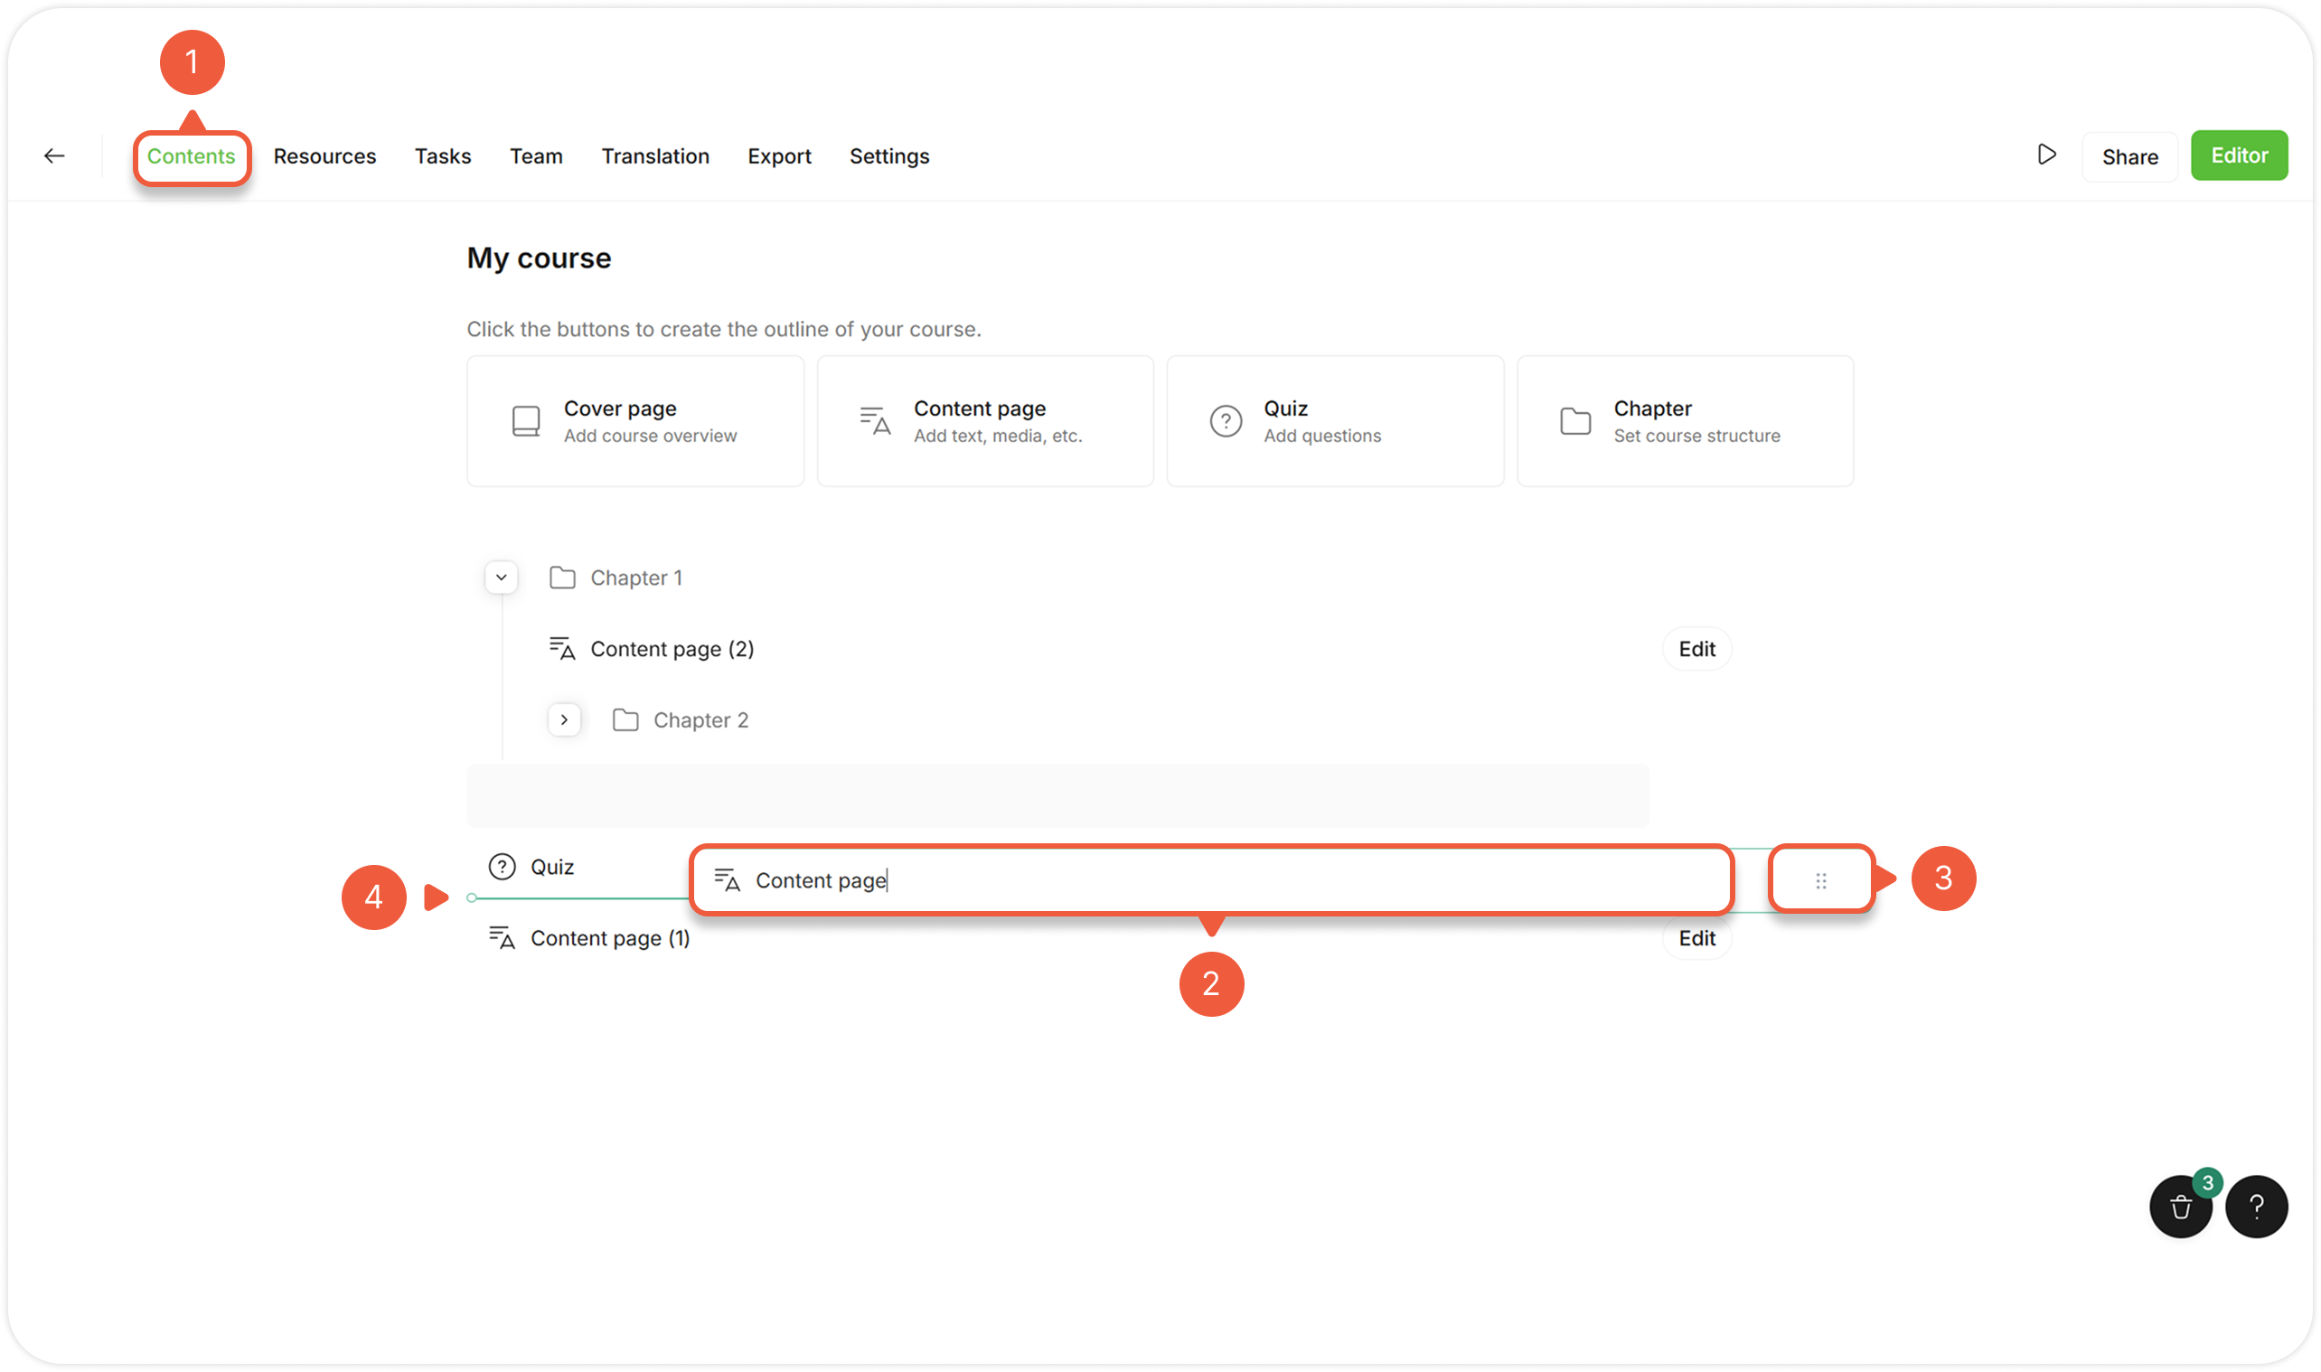Edit Content page (2)

pos(1696,649)
